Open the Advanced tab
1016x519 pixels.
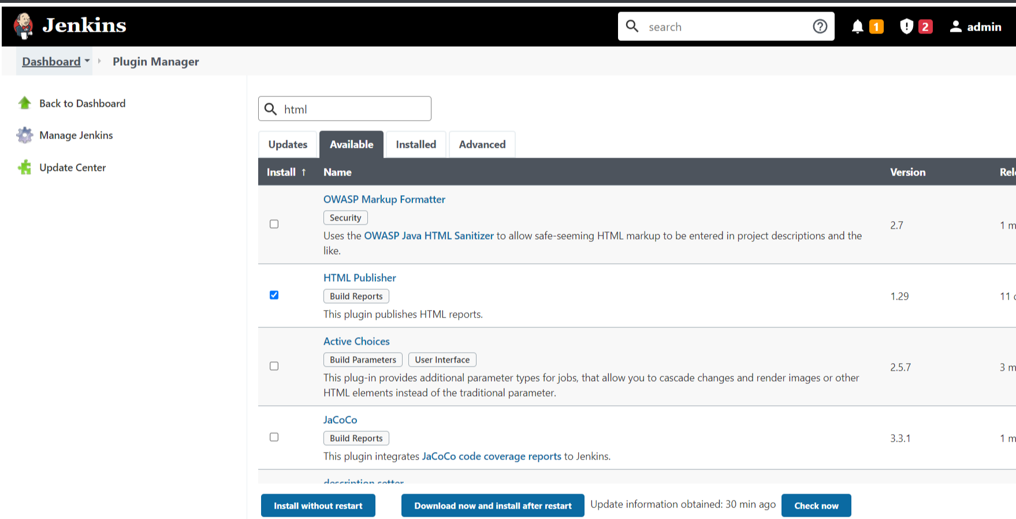pos(482,144)
